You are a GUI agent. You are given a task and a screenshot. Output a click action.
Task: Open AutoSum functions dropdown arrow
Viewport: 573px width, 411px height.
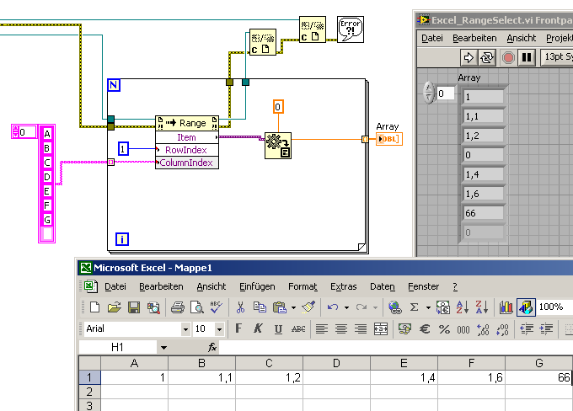428,307
